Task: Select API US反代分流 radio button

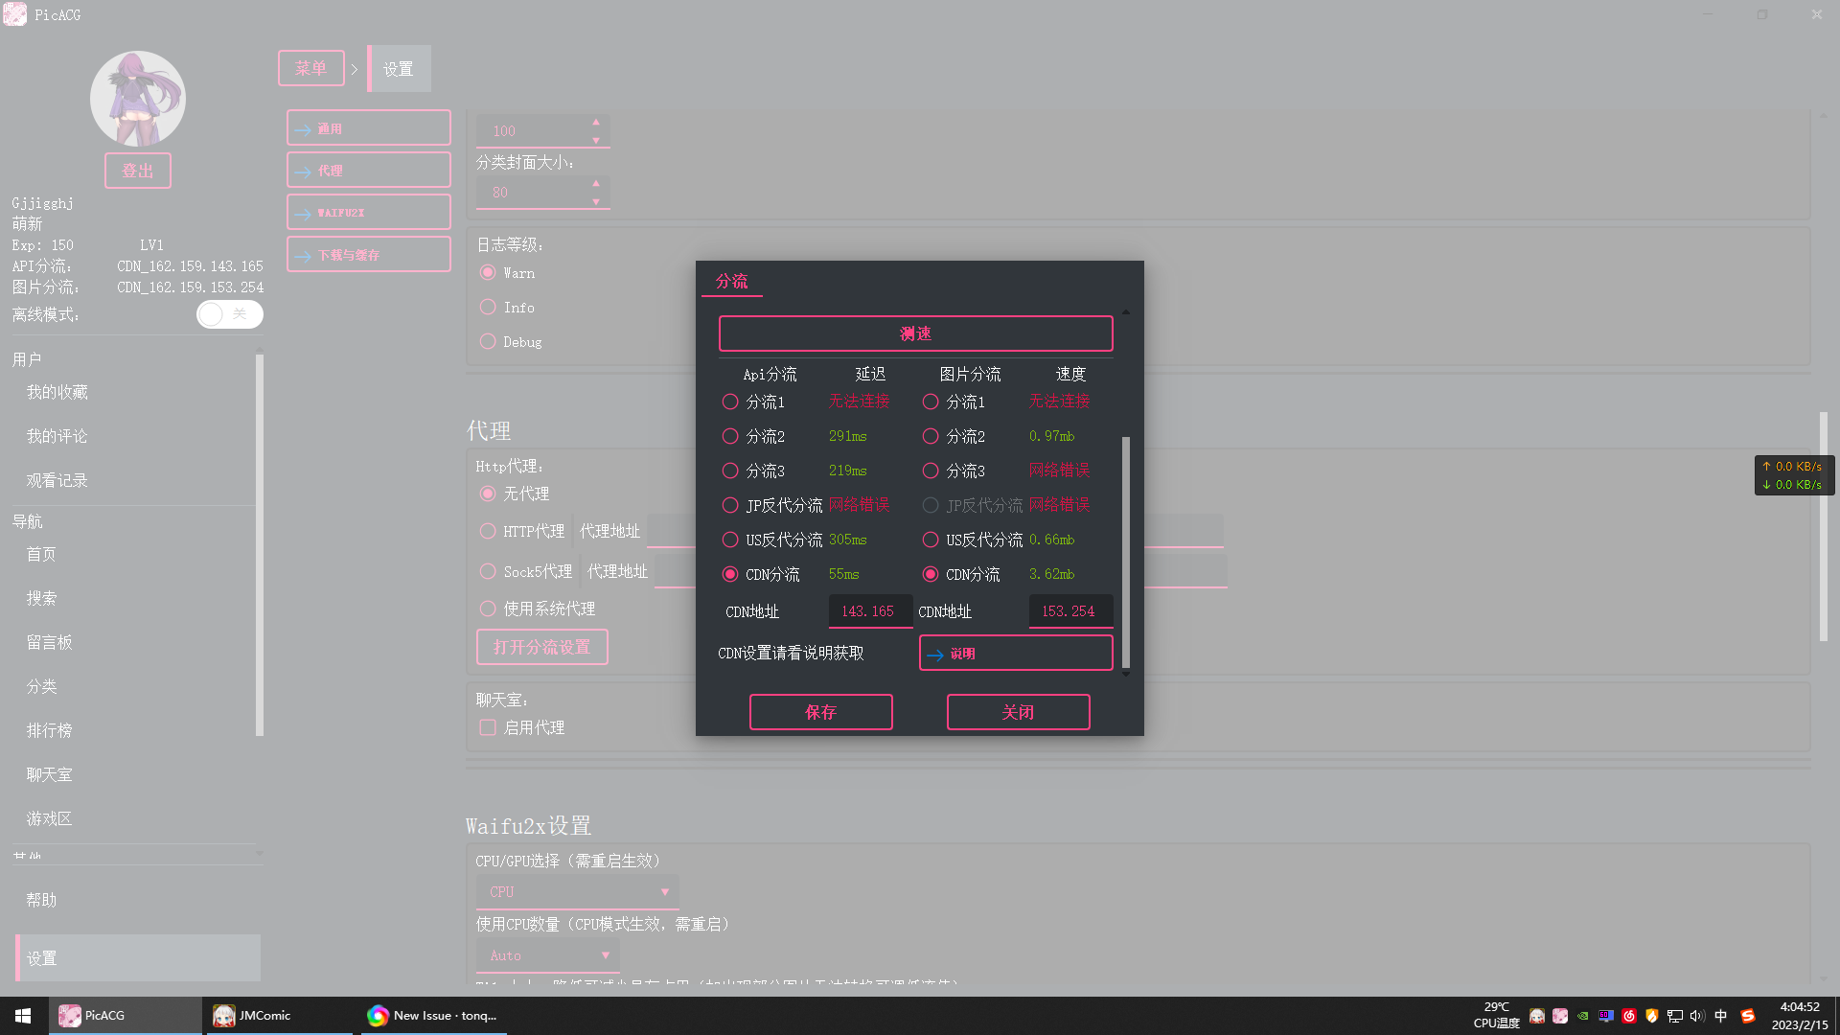Action: (730, 540)
